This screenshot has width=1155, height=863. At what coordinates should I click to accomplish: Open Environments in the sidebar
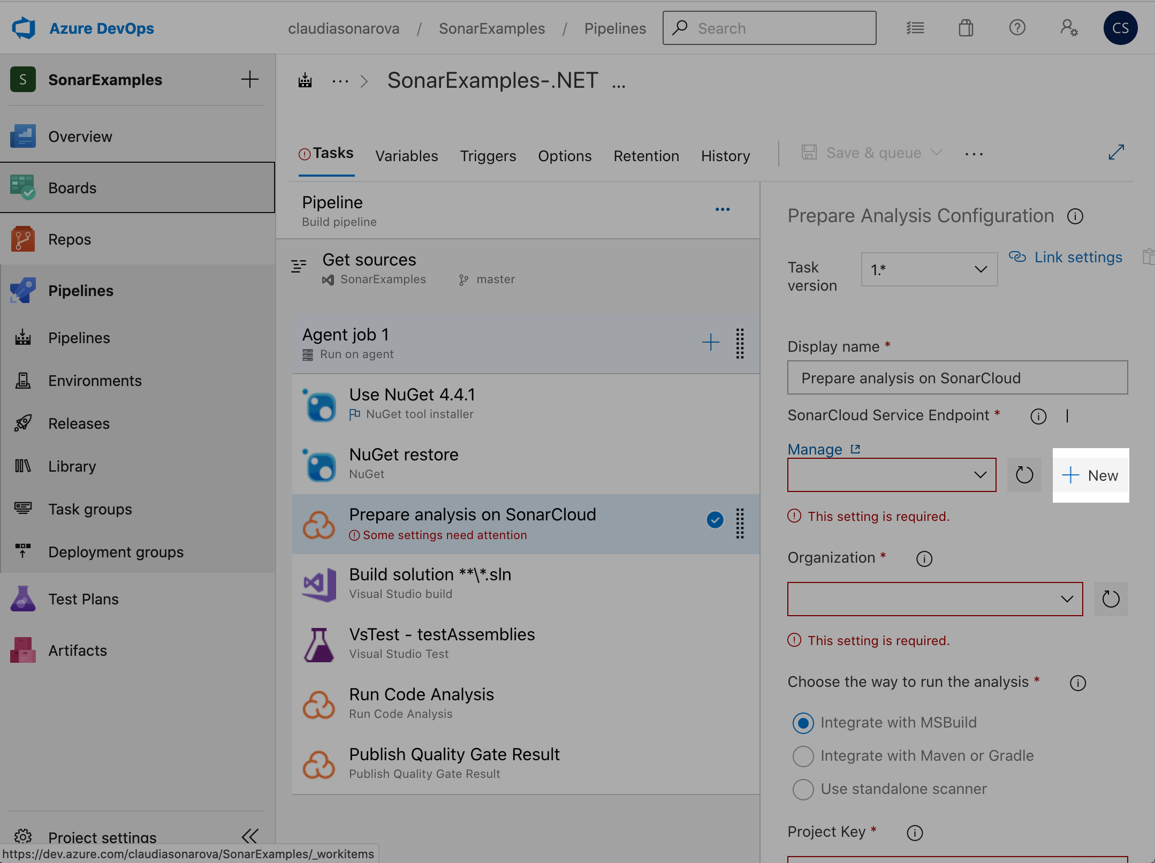(138, 381)
